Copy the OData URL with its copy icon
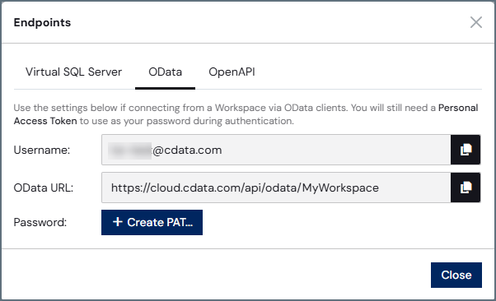 point(466,188)
